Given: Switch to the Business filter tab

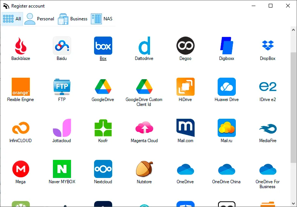Looking at the screenshot, I should pos(73,19).
